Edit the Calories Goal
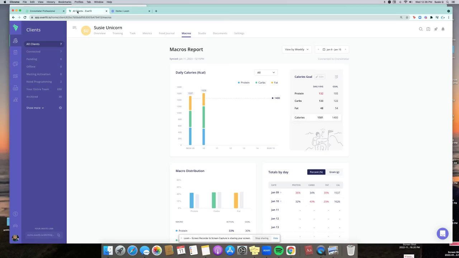The width and height of the screenshot is (459, 258). [x=320, y=77]
